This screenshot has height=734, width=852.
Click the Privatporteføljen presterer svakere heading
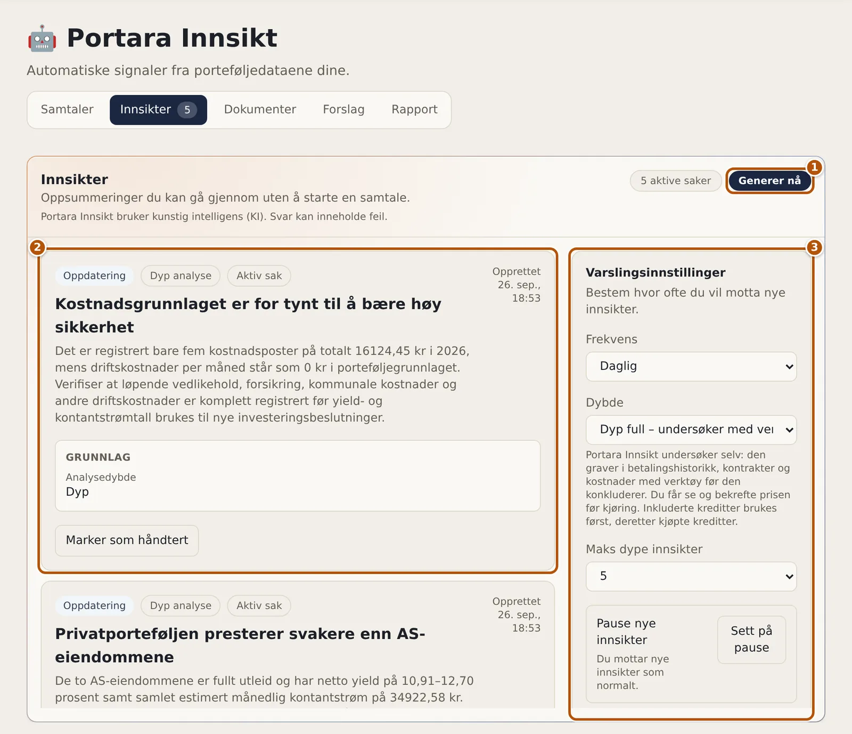click(240, 645)
